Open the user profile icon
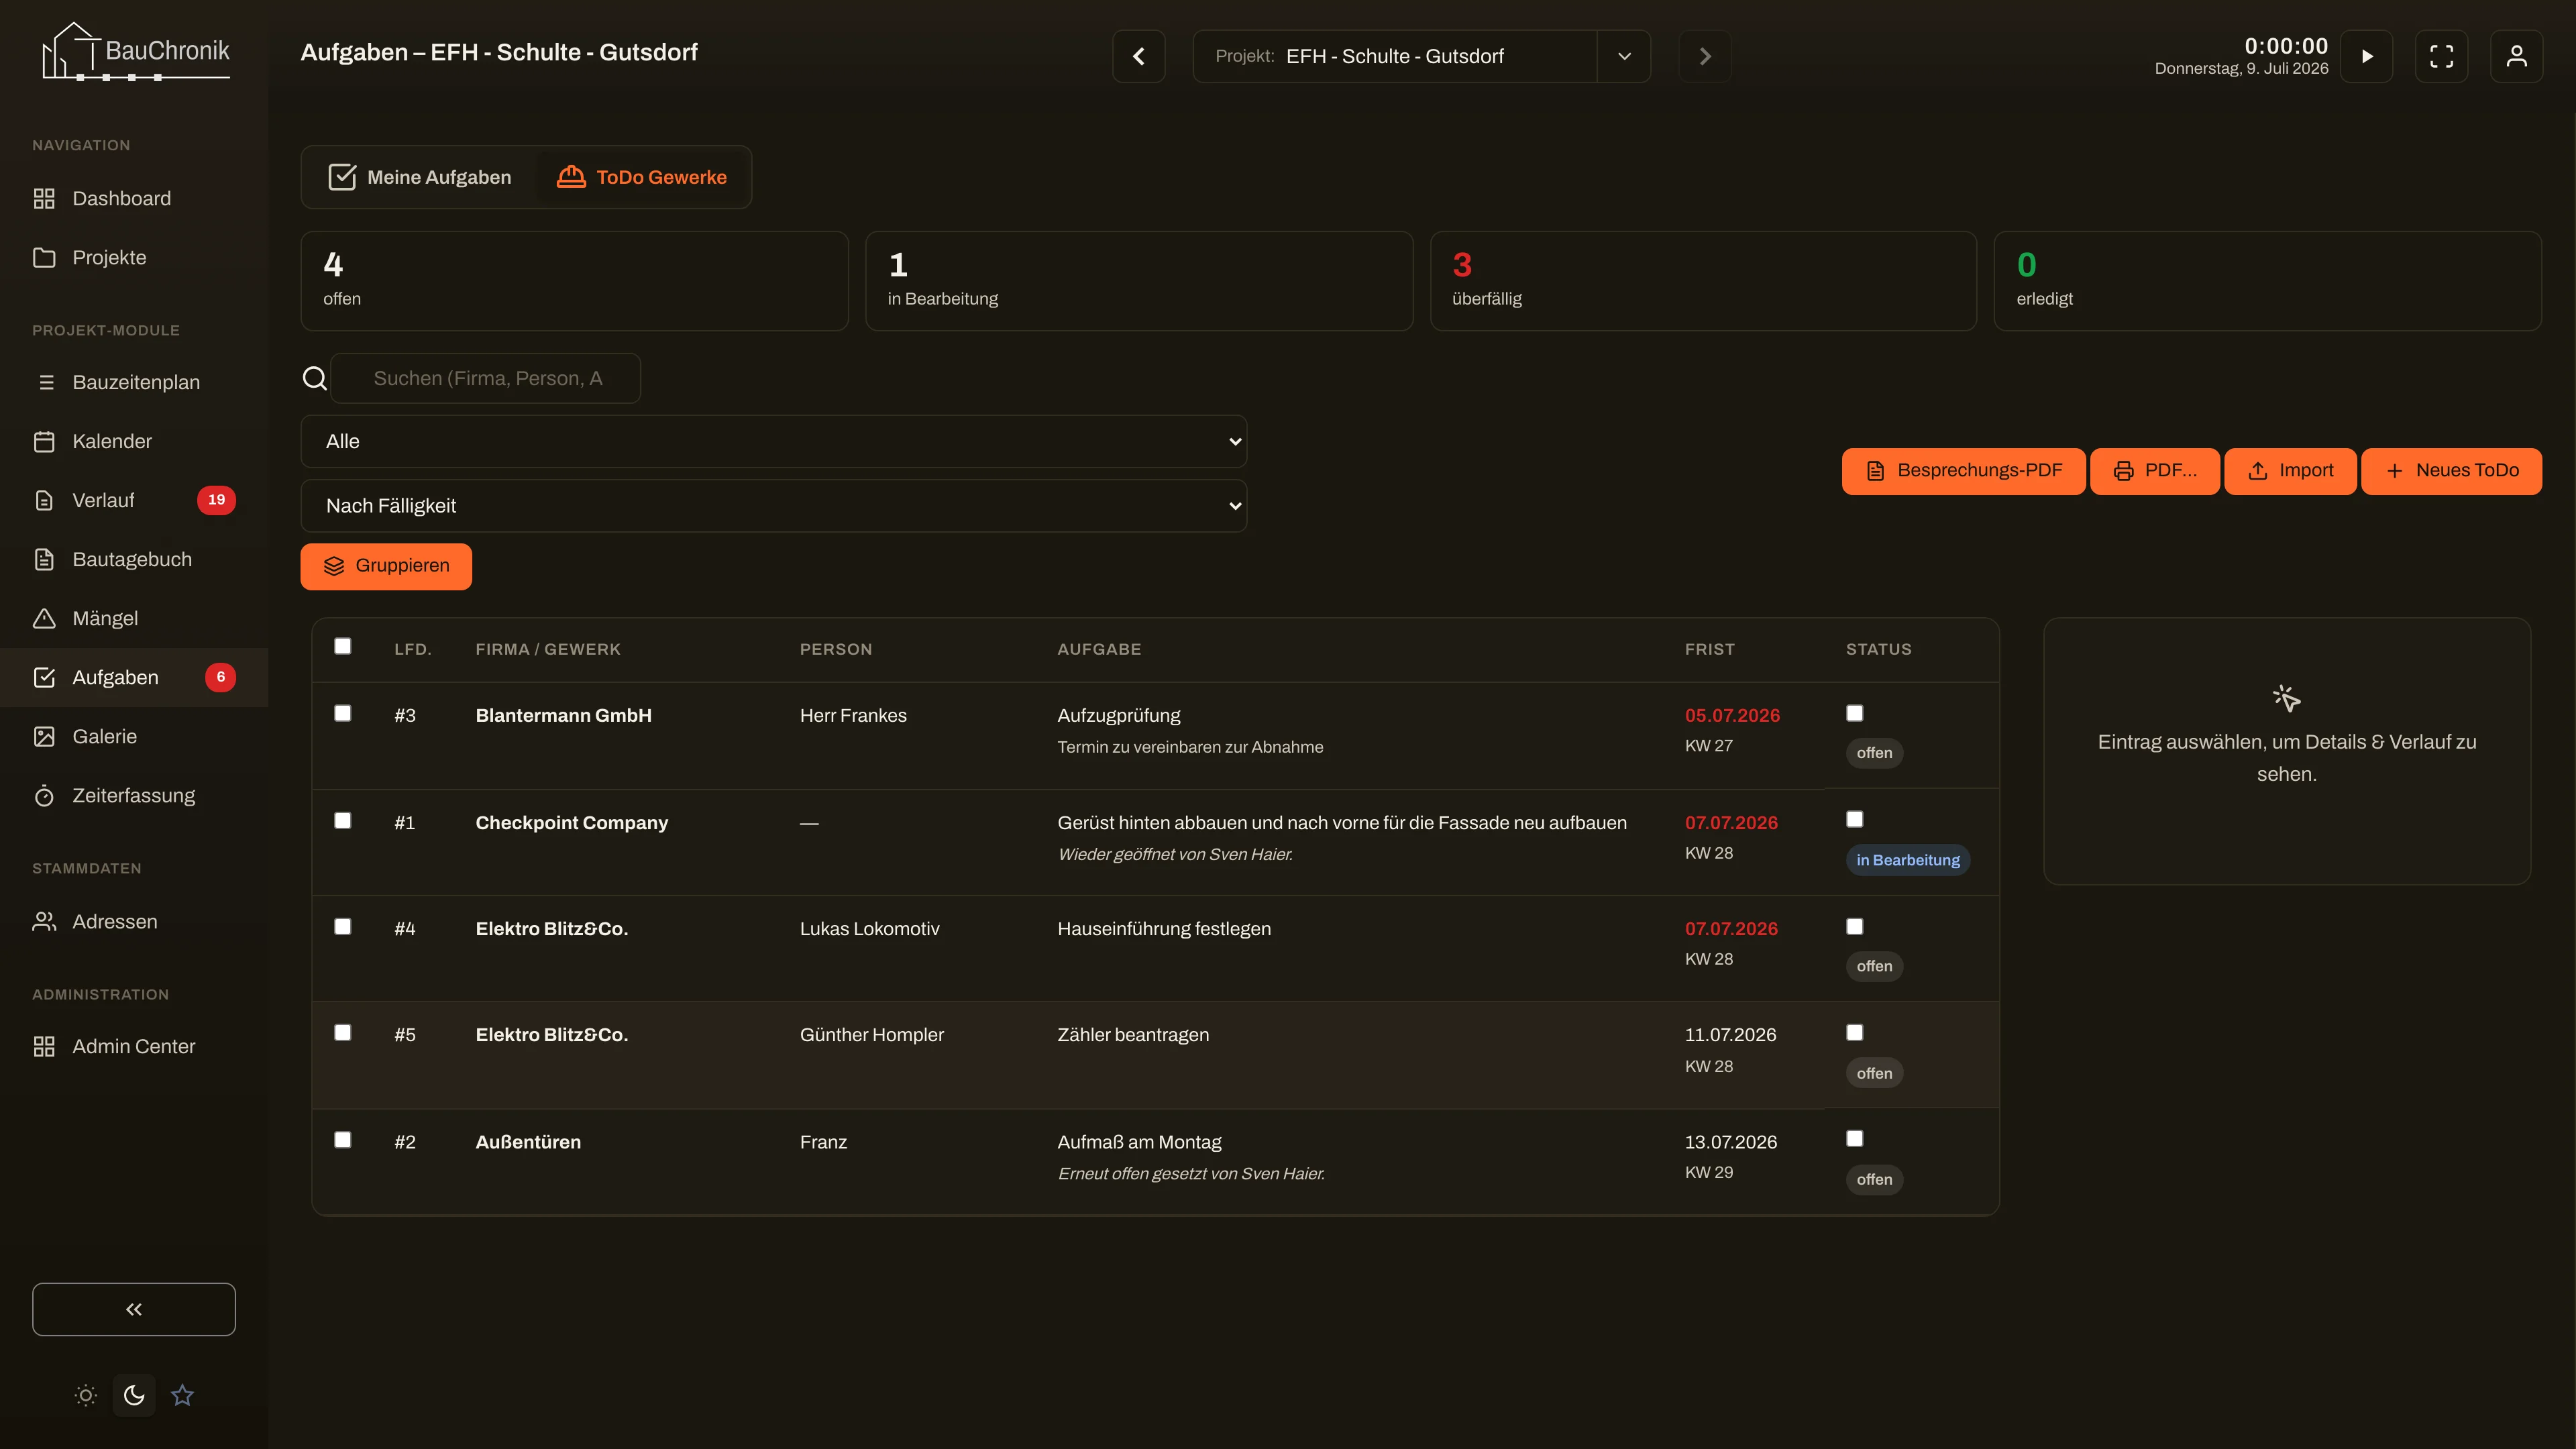Screen dimensions: 2576x1449 2517,56
